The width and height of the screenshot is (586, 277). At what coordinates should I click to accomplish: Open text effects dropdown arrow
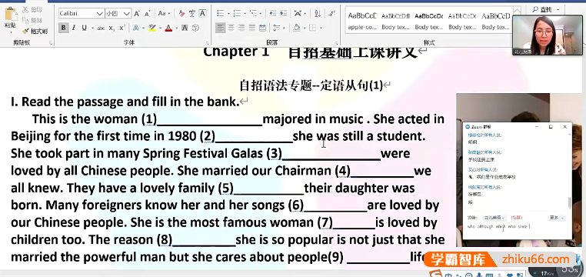coord(143,28)
